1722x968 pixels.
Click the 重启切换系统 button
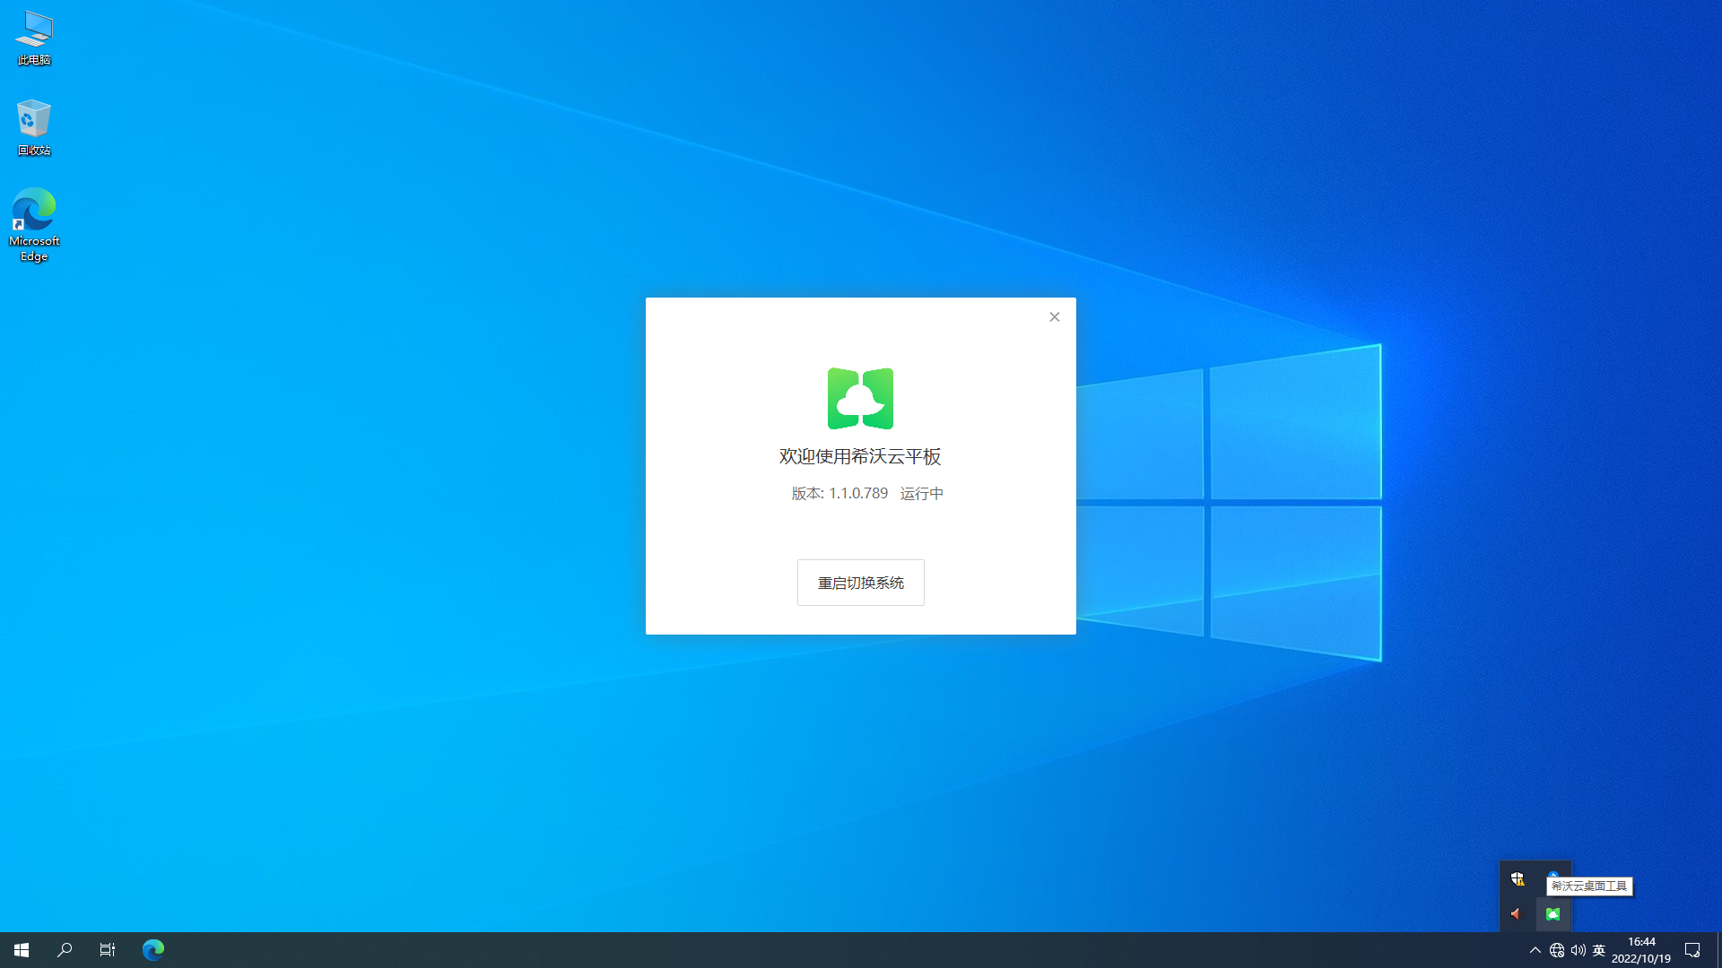861,583
